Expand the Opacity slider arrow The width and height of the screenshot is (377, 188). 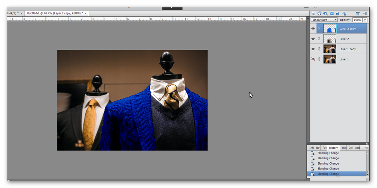[365, 20]
